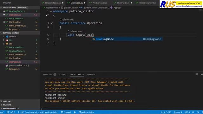Clear the debug console output
203x114 pixels.
197,74
